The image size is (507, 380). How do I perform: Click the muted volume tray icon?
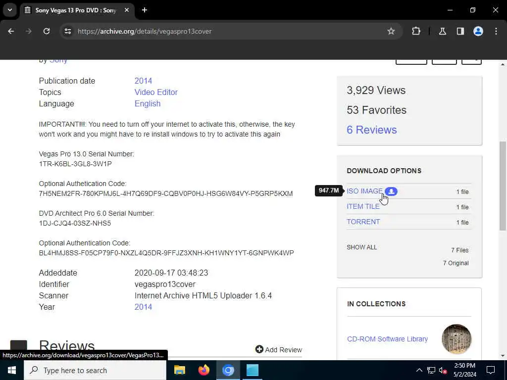(x=443, y=370)
